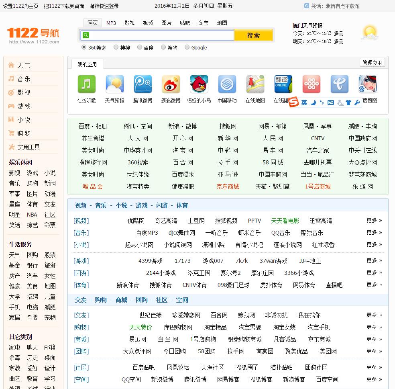Open the 京东商城 link in the green panel
The image size is (395, 389).
[x=228, y=186]
